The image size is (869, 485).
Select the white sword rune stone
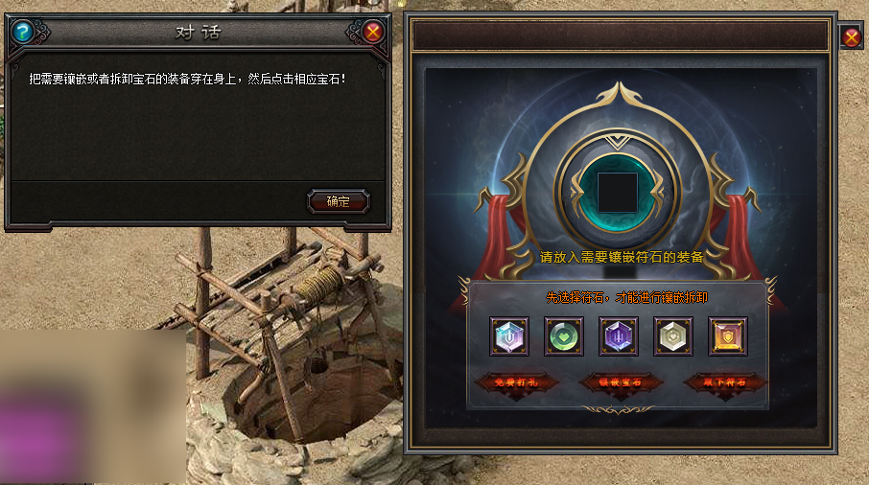[509, 336]
